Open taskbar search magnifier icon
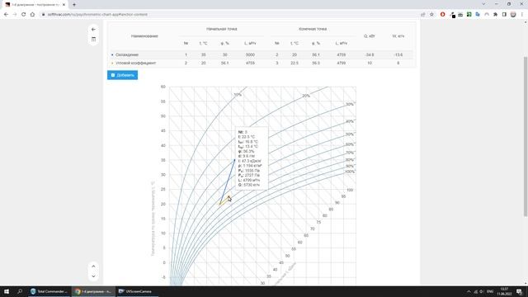Screen dimensions: 528x297 click(20, 291)
